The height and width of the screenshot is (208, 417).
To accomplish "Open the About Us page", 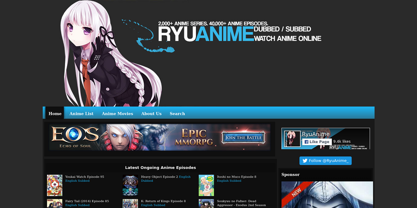I will [151, 114].
